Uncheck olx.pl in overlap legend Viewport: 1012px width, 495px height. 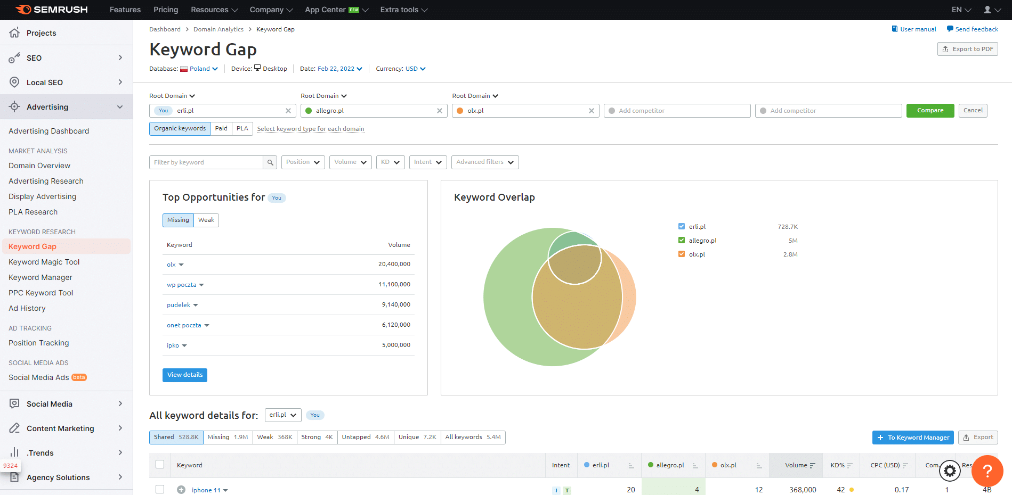(682, 254)
